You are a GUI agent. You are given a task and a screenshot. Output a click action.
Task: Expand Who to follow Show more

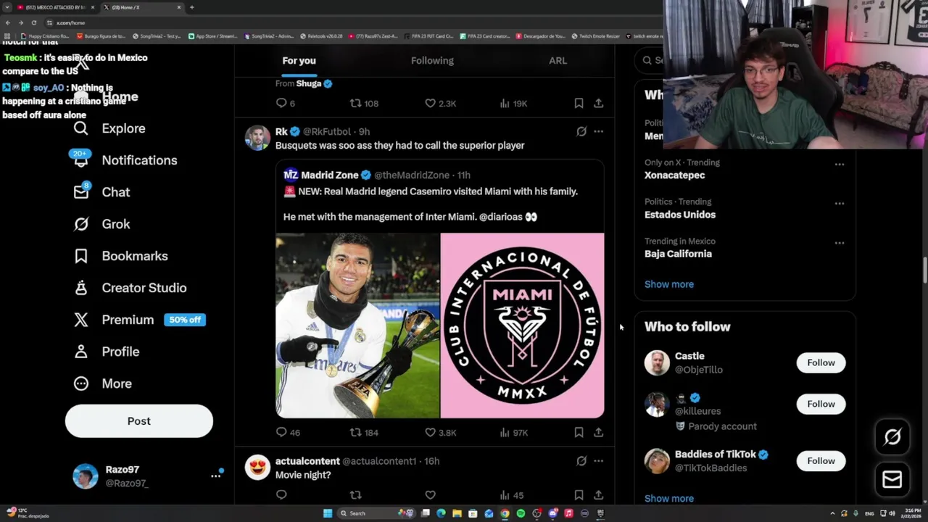[x=669, y=498]
